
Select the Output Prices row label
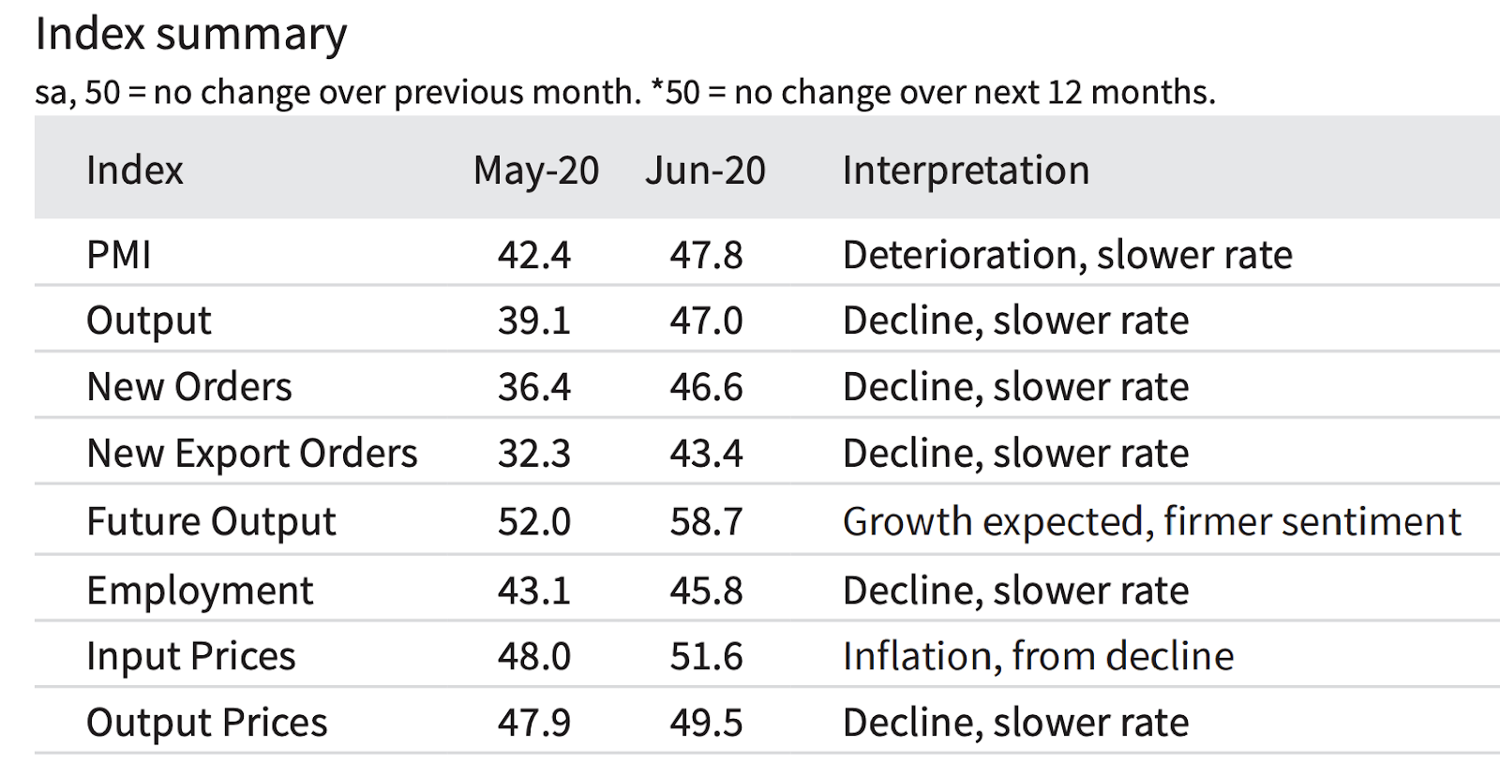tap(206, 723)
